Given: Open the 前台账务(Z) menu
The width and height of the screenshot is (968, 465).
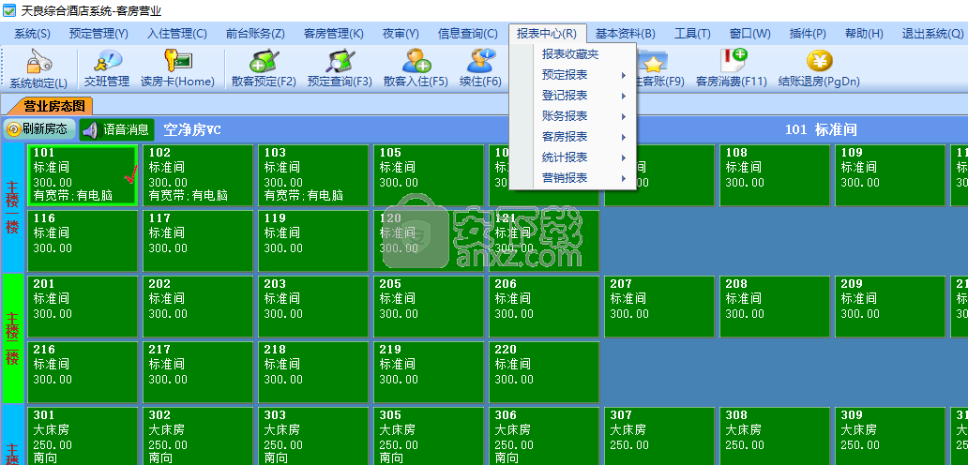Looking at the screenshot, I should (255, 34).
